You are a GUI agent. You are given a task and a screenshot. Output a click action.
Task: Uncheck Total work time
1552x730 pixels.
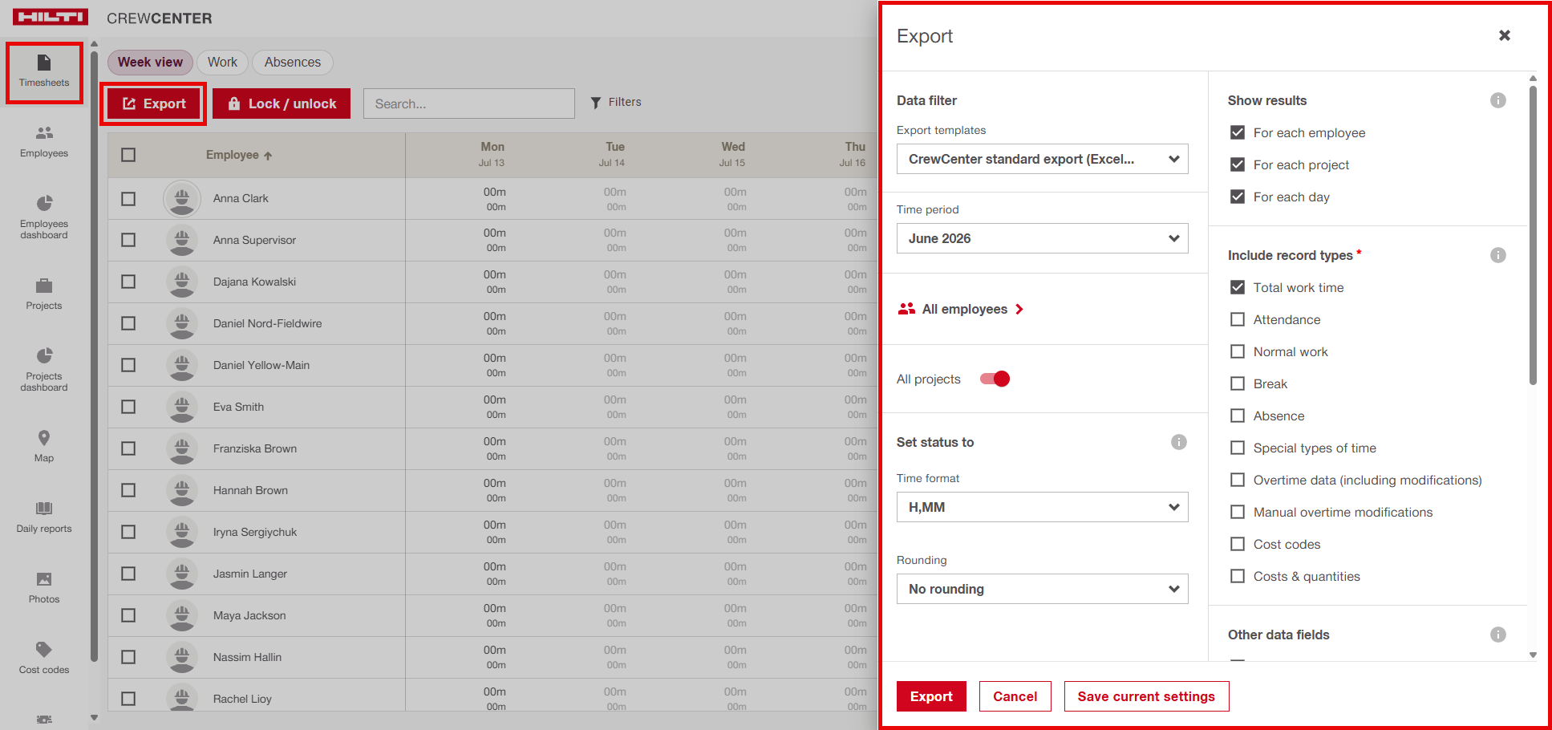(x=1238, y=287)
